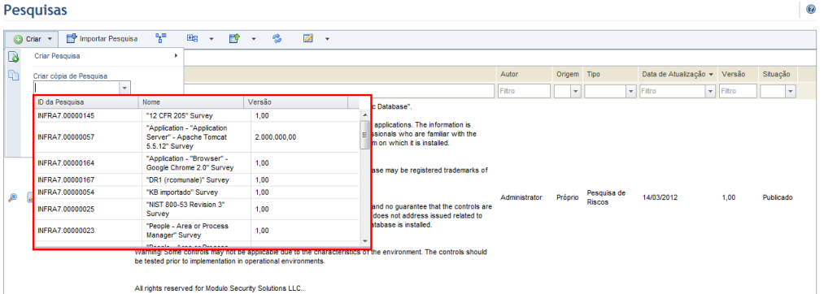Click new document icon beside Criar Pesquisa
824x294 pixels.
(x=14, y=57)
